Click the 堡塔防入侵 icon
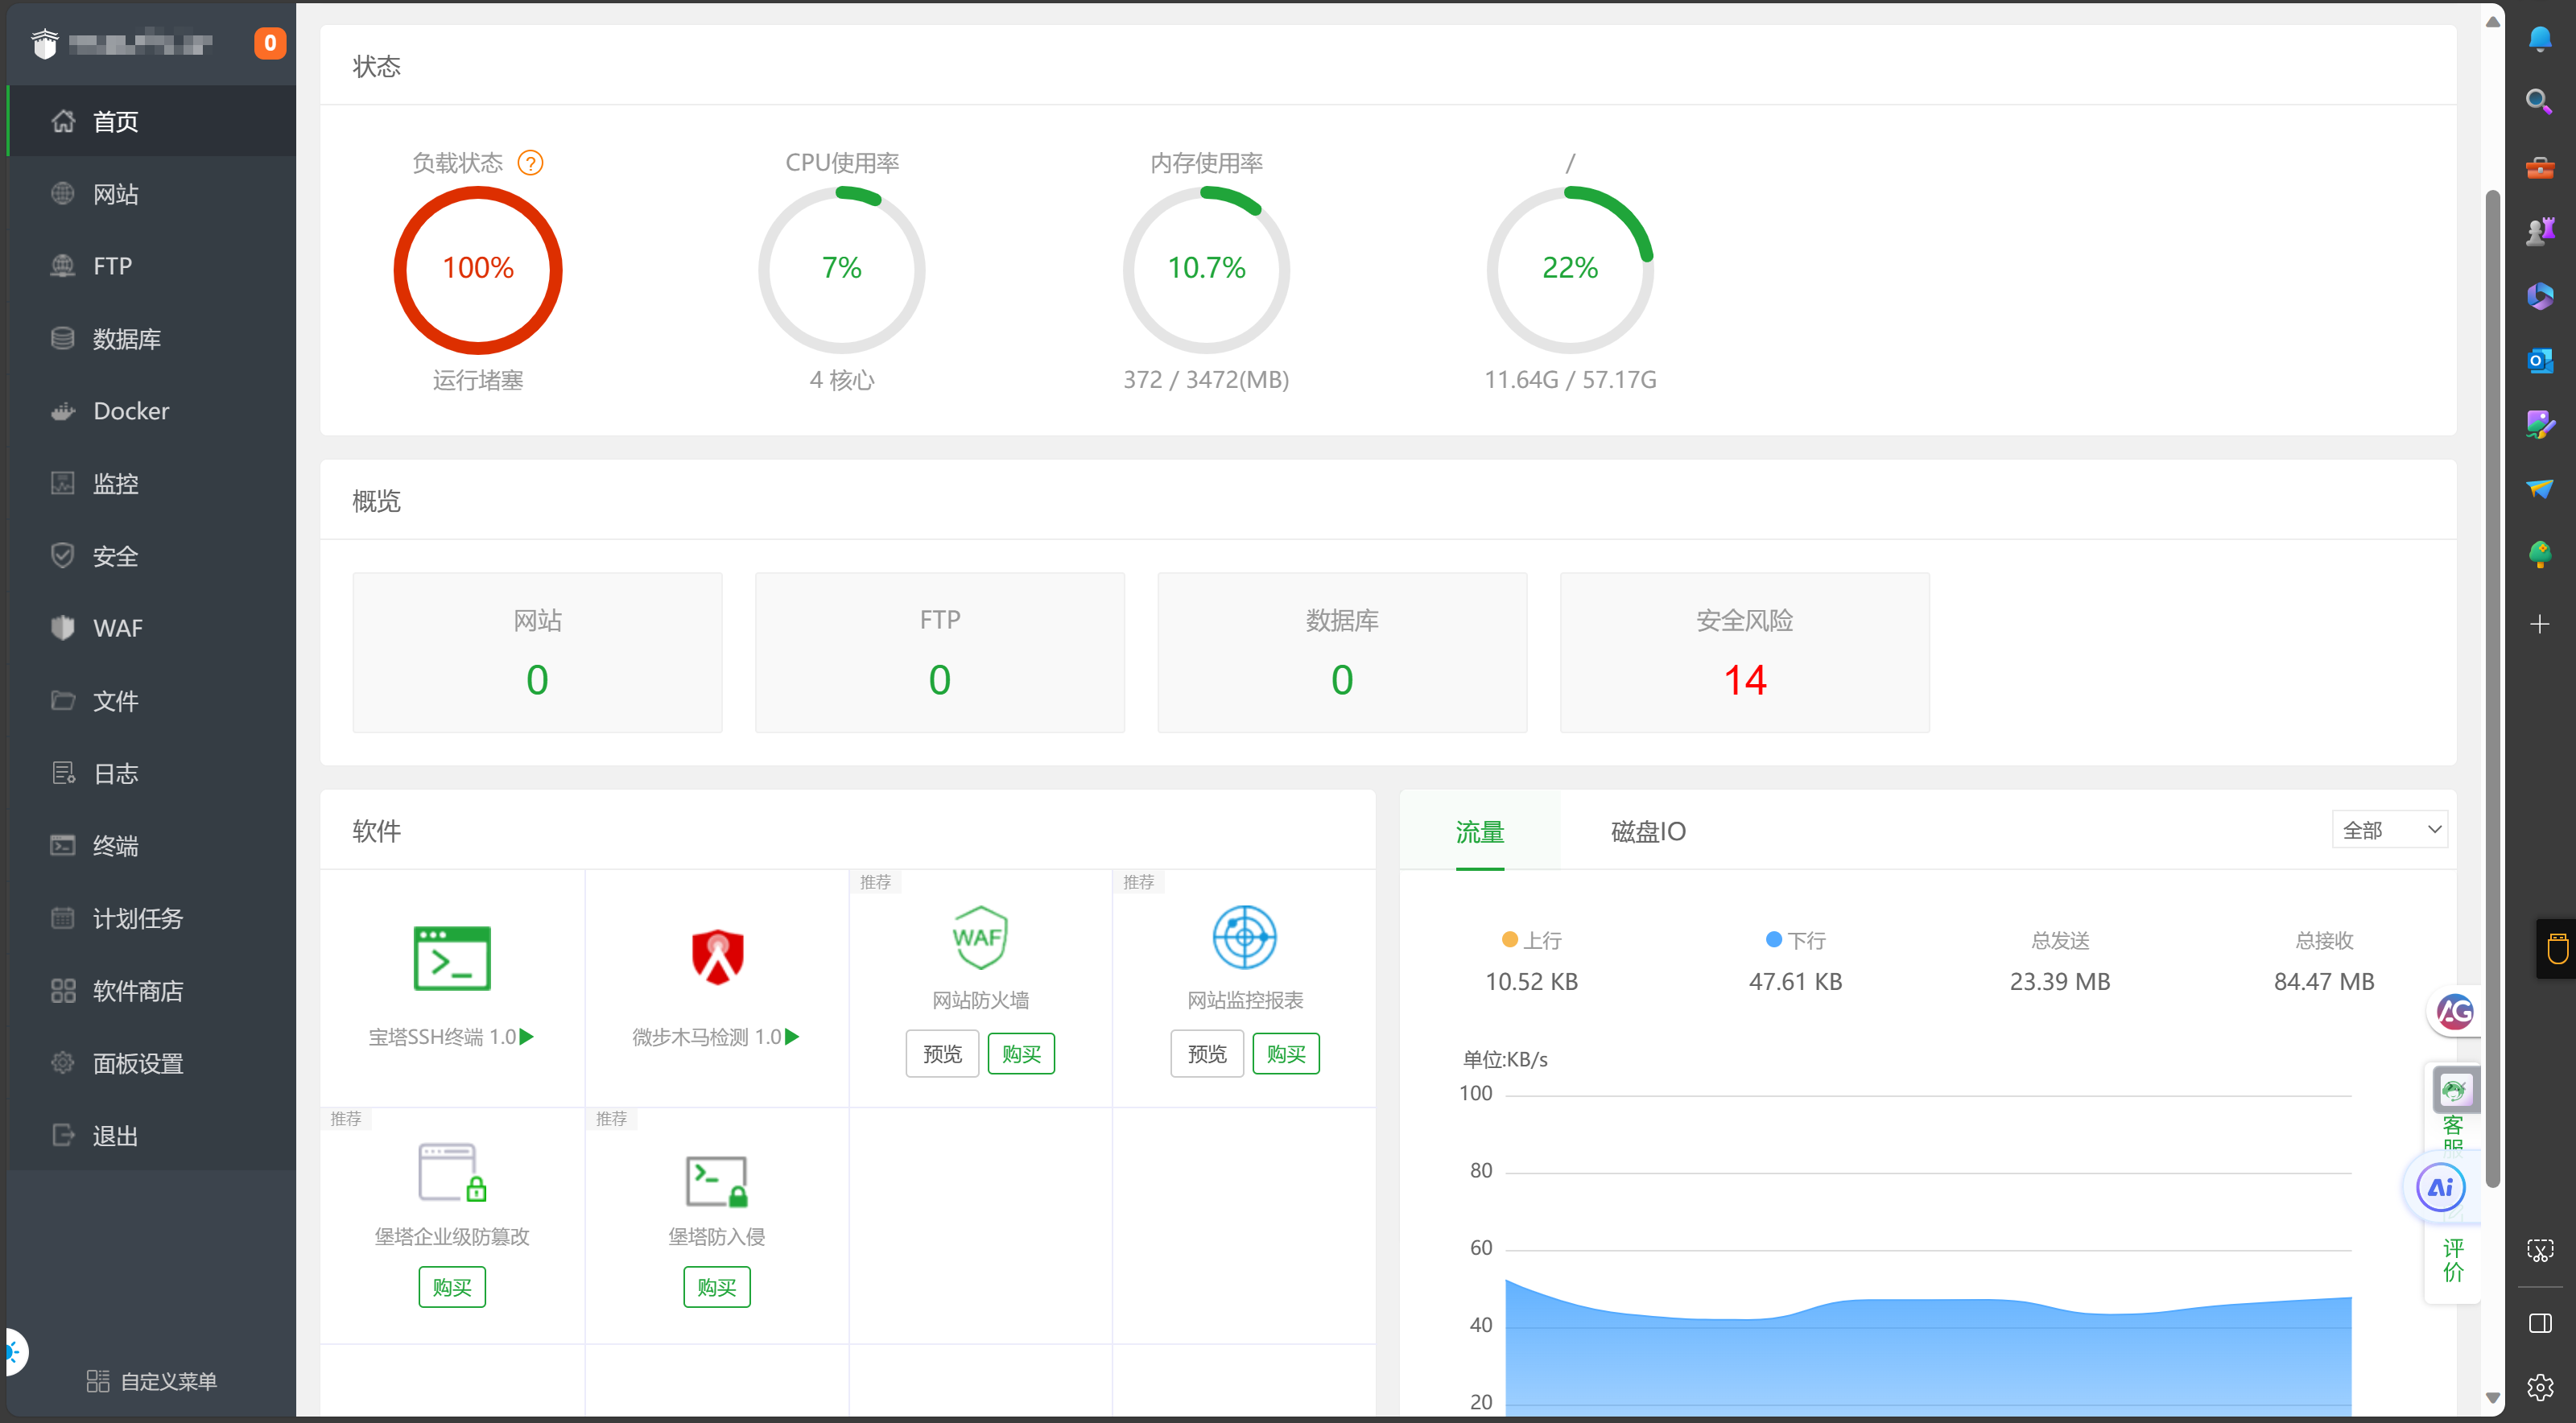The height and width of the screenshot is (1423, 2576). coord(717,1181)
